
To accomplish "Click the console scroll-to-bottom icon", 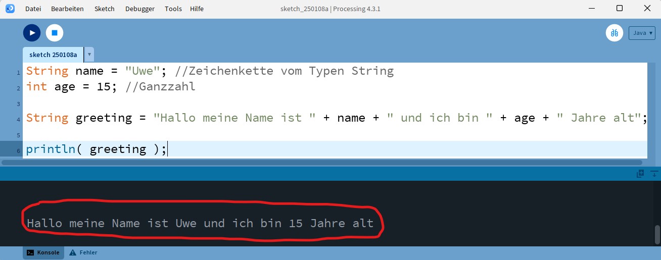I will click(x=654, y=174).
